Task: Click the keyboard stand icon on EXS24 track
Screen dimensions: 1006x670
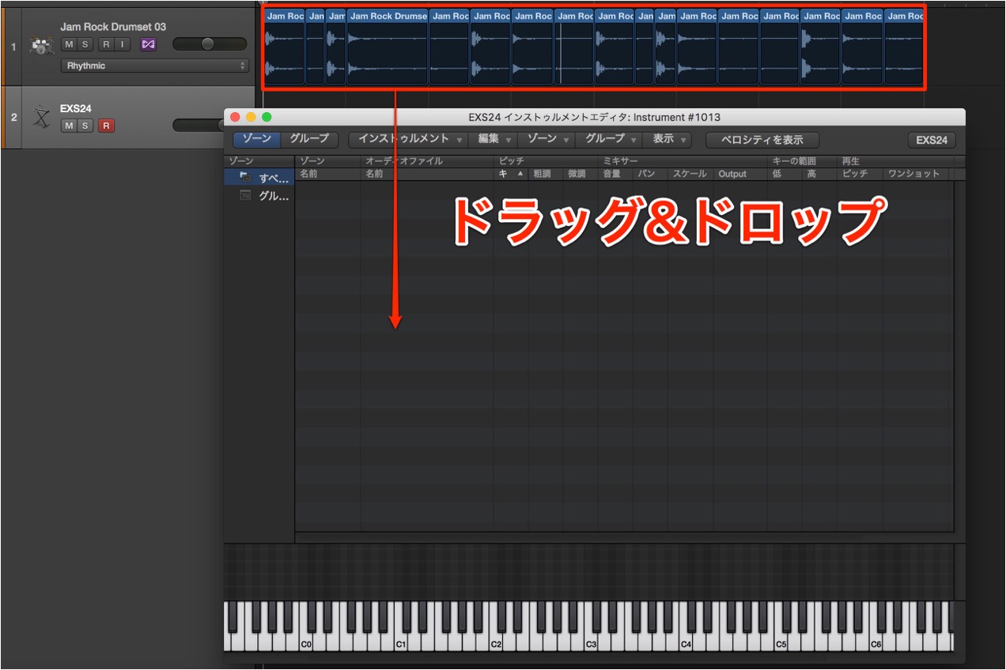Action: pos(41,118)
